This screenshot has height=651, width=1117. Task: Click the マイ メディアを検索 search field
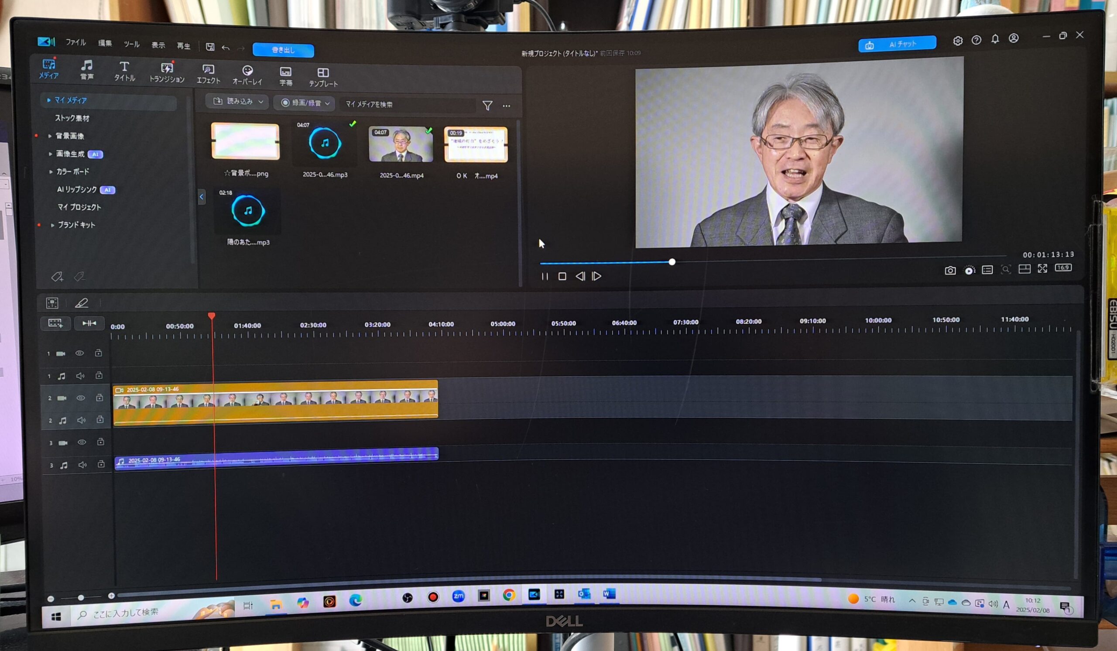coord(408,105)
